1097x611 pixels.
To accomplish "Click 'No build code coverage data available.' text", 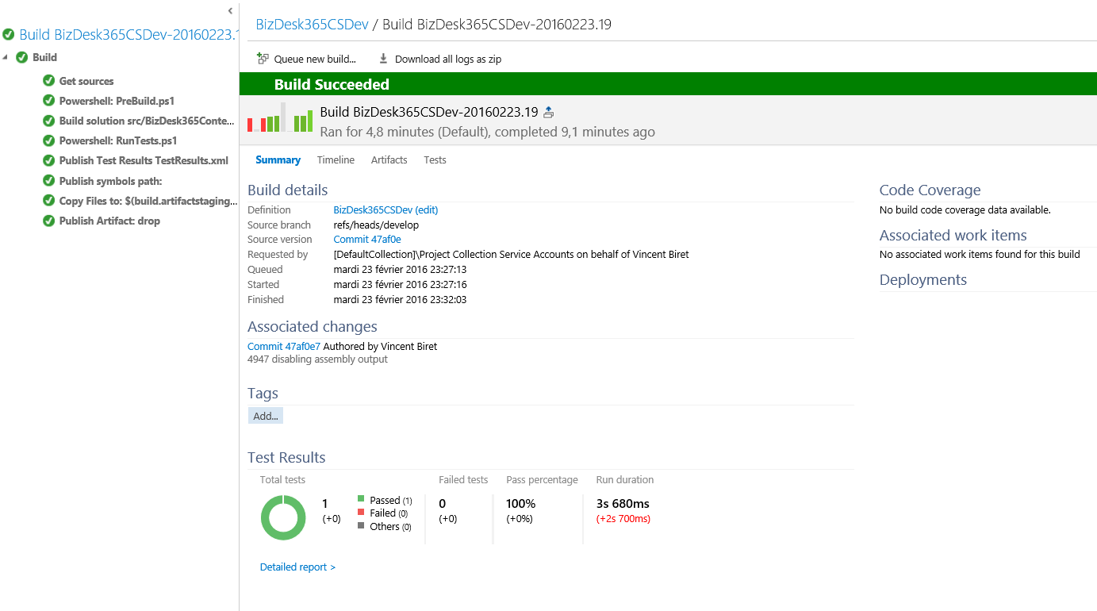I will click(965, 210).
